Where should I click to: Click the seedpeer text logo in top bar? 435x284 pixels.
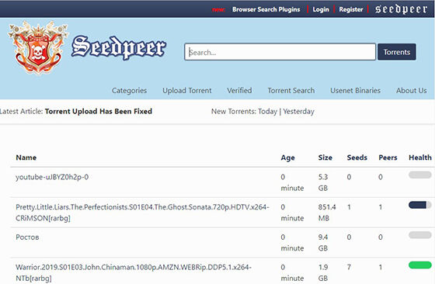(401, 9)
